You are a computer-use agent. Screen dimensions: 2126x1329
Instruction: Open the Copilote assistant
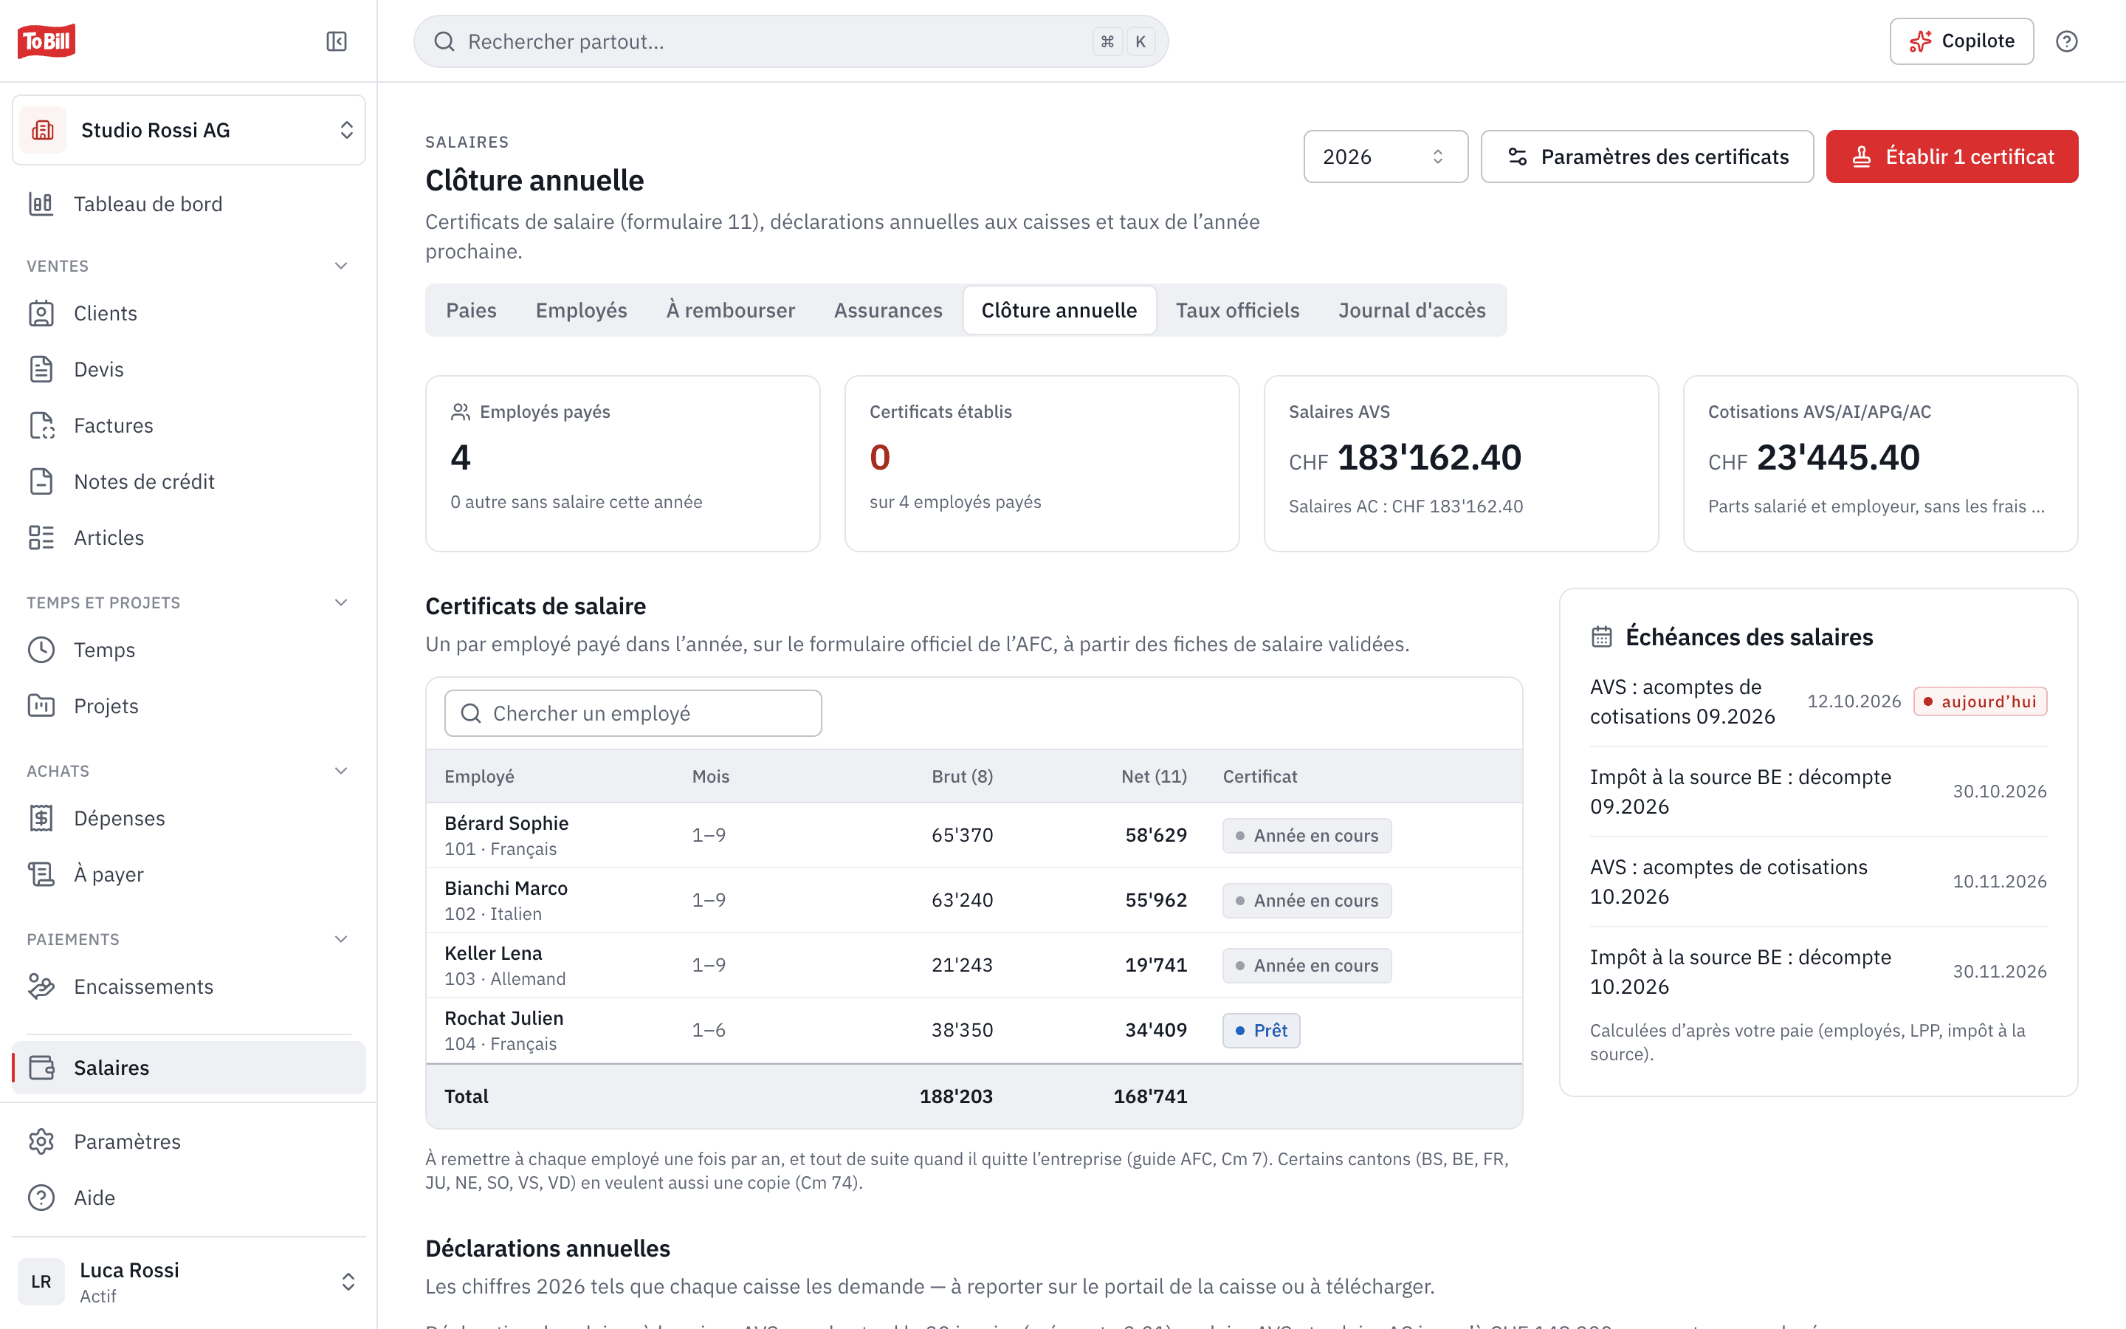click(1961, 41)
